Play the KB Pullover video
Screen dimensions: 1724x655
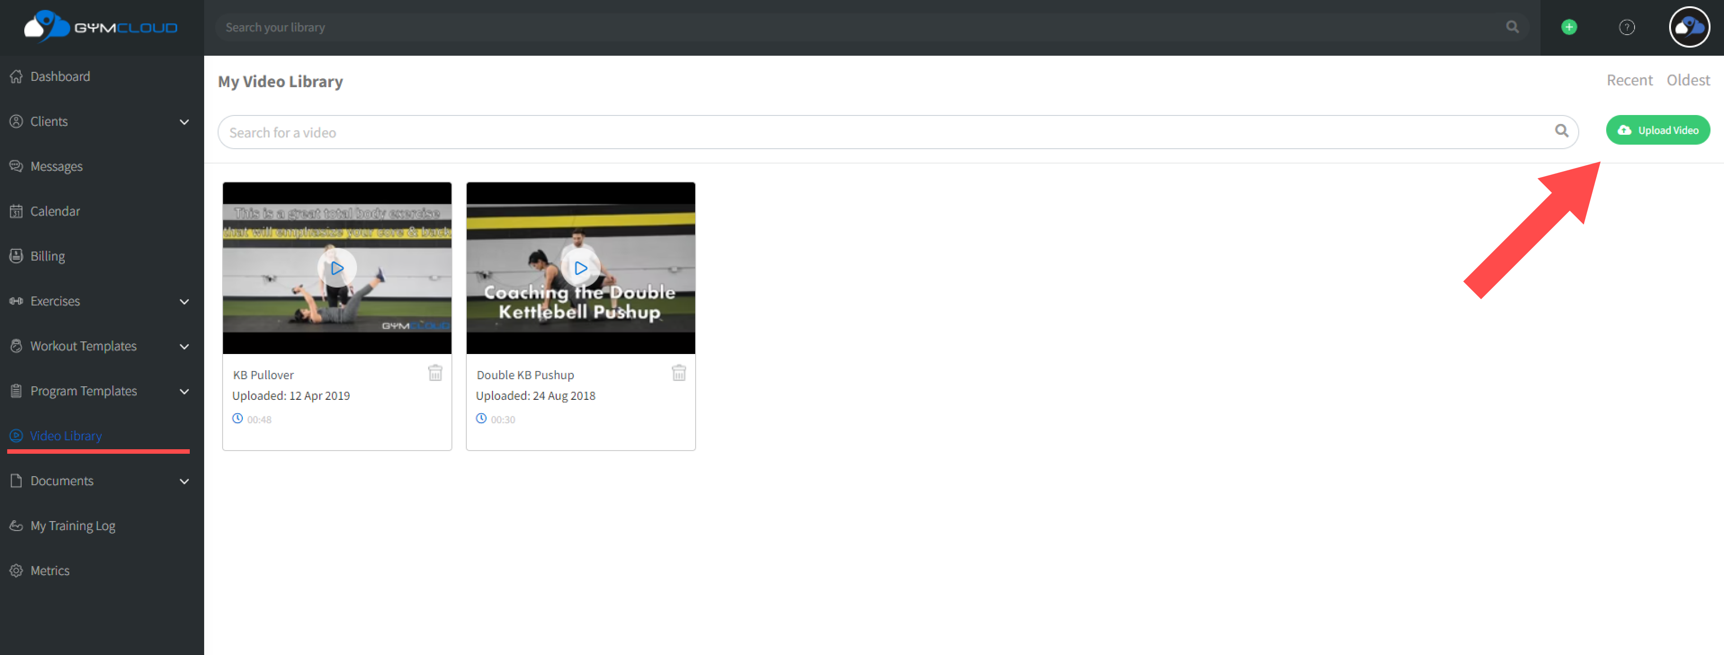337,268
